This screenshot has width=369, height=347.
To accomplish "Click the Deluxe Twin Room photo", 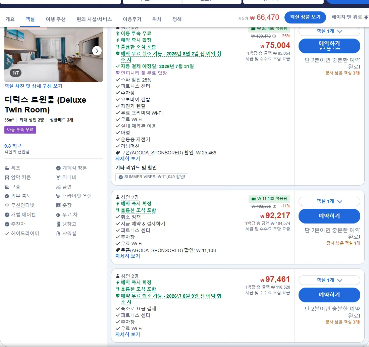I will tap(53, 54).
